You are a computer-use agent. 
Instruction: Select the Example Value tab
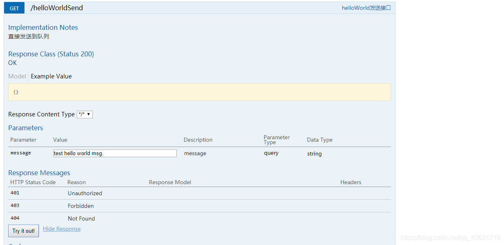(51, 76)
